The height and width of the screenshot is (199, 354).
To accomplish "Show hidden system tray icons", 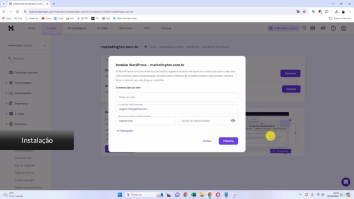I will click(x=300, y=195).
